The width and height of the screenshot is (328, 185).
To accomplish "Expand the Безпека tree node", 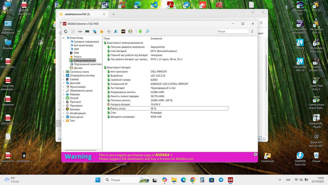I will pos(64,109).
